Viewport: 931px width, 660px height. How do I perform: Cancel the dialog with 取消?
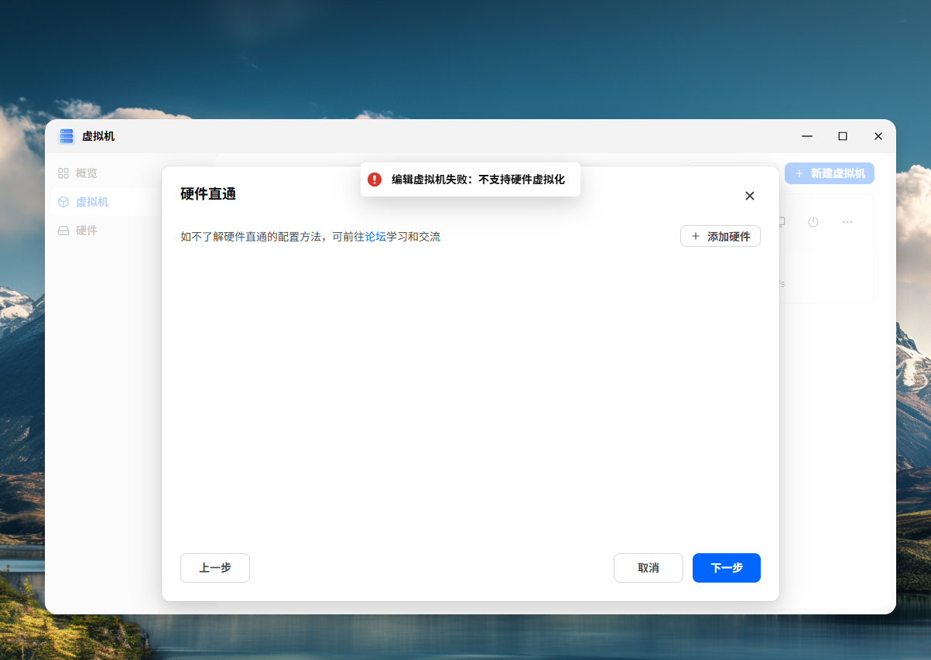coord(649,567)
